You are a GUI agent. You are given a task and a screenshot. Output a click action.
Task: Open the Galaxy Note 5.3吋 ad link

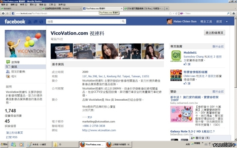tap(193, 131)
